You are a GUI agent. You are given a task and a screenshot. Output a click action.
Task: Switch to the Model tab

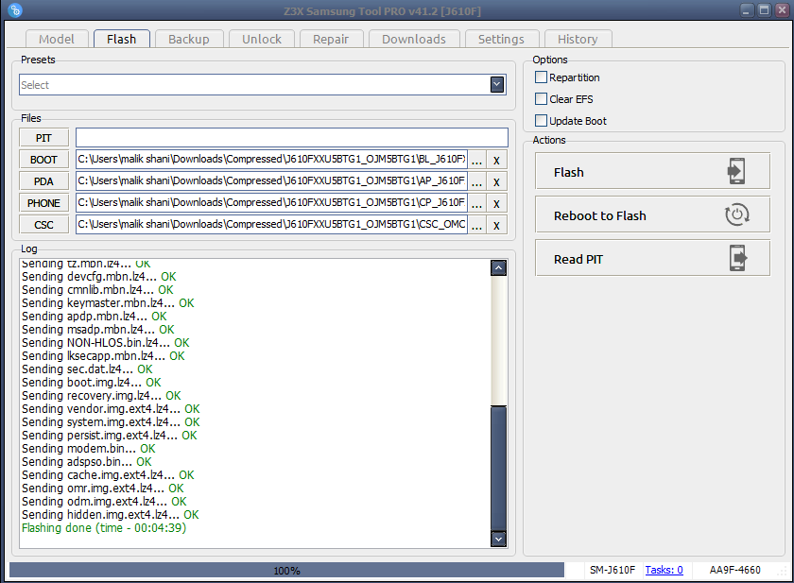point(57,39)
